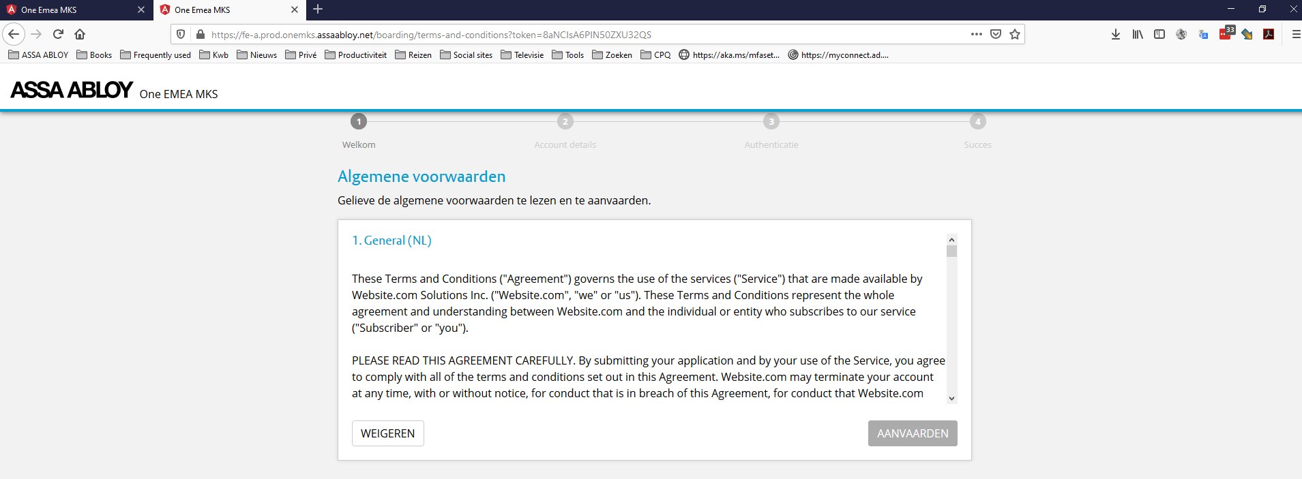Go to the Firefox home page
This screenshot has width=1302, height=479.
coord(80,34)
